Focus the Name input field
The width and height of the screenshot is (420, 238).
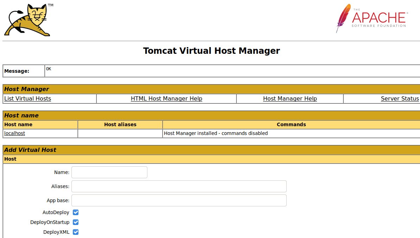click(x=109, y=172)
